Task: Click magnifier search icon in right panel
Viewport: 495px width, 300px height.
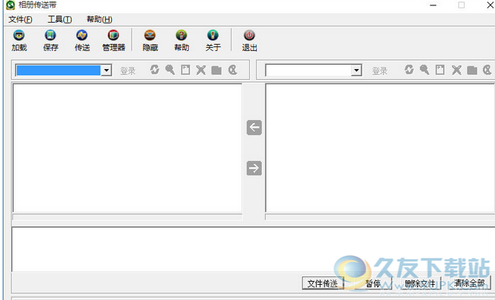Action: point(424,70)
